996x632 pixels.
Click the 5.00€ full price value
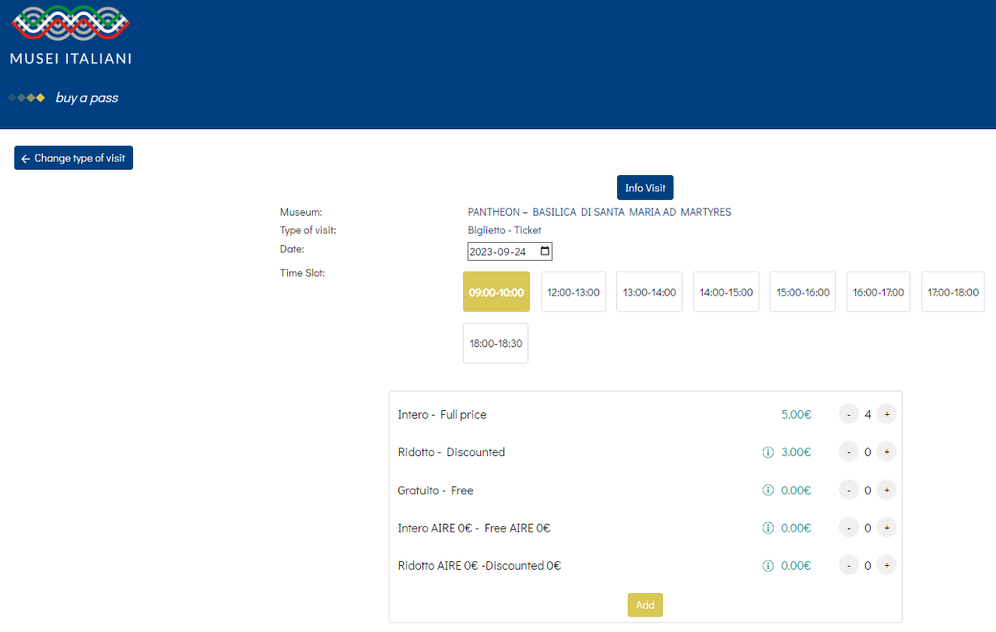[x=796, y=415]
